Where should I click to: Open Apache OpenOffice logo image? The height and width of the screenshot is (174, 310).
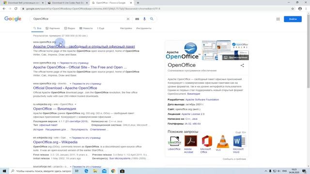coord(183,50)
